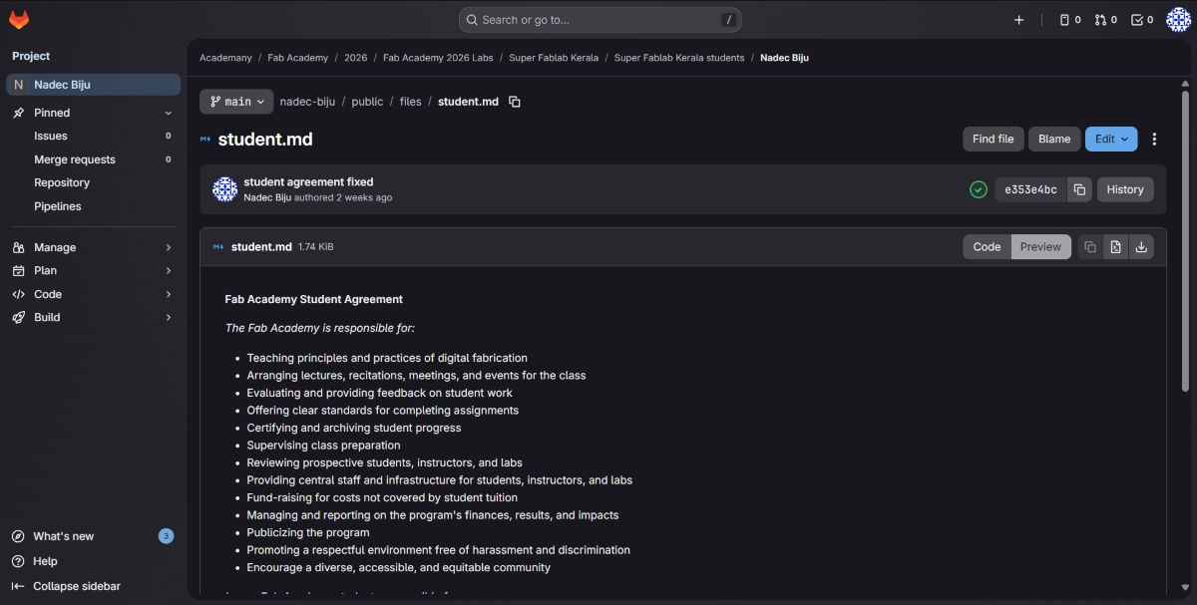This screenshot has height=605, width=1197.
Task: Switch to the Code view toggle
Action: (x=987, y=247)
